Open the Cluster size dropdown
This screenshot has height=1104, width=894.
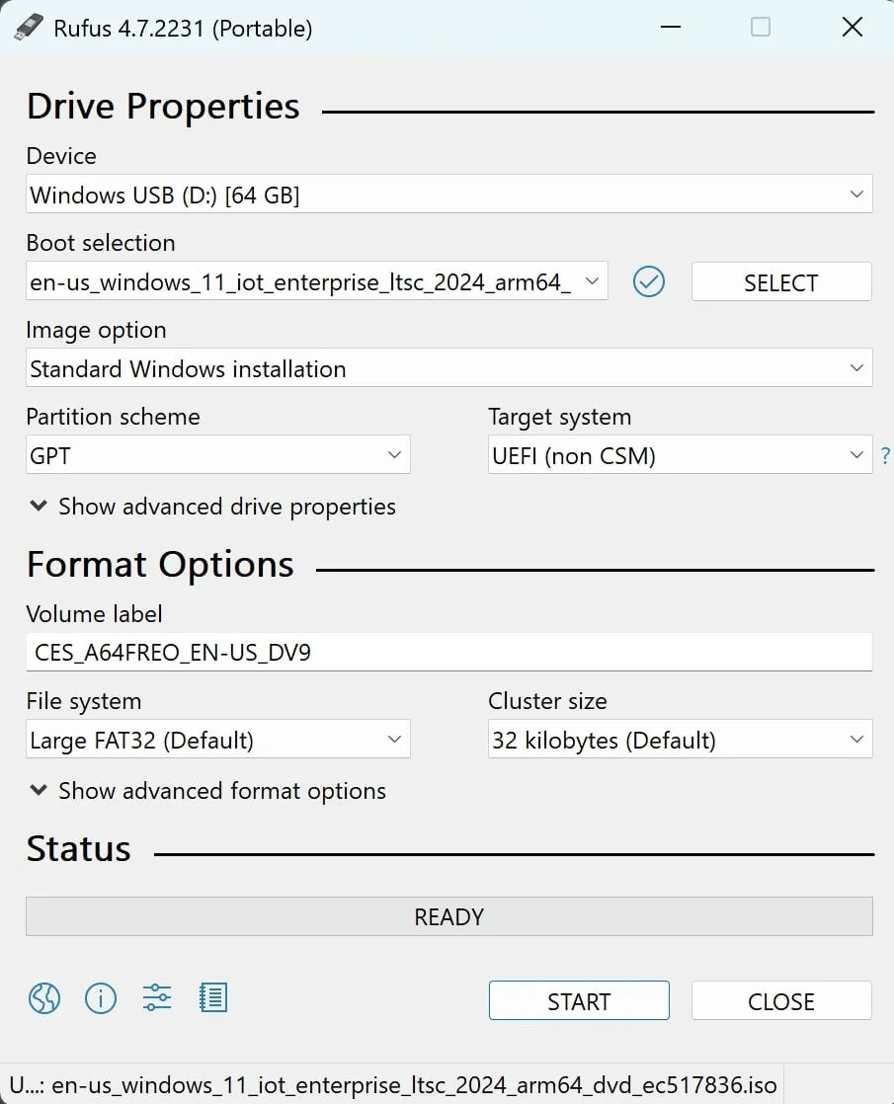click(680, 740)
